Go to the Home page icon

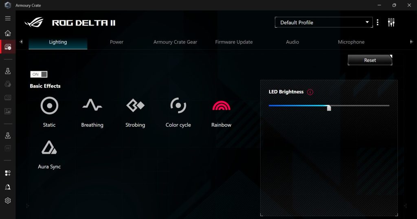[x=8, y=33]
